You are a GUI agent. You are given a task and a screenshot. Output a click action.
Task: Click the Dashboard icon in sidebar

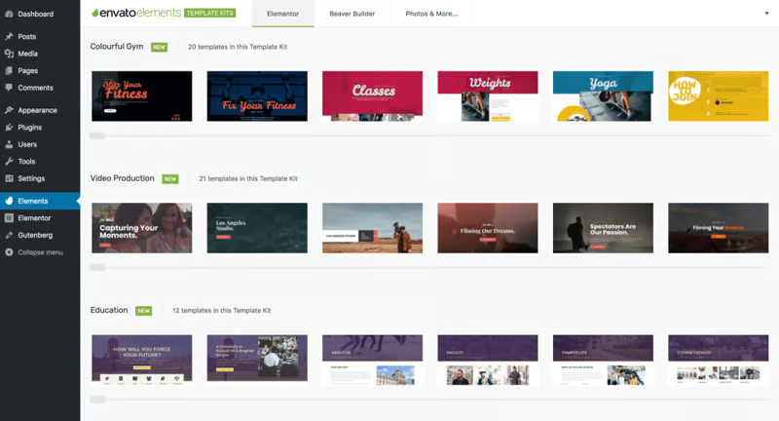coord(9,15)
